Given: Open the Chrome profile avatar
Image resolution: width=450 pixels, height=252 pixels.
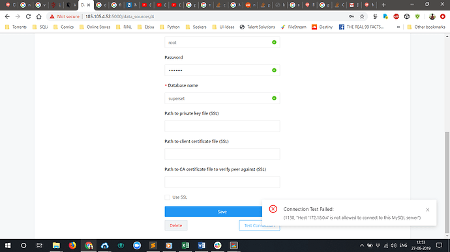Looking at the screenshot, I should (x=432, y=17).
